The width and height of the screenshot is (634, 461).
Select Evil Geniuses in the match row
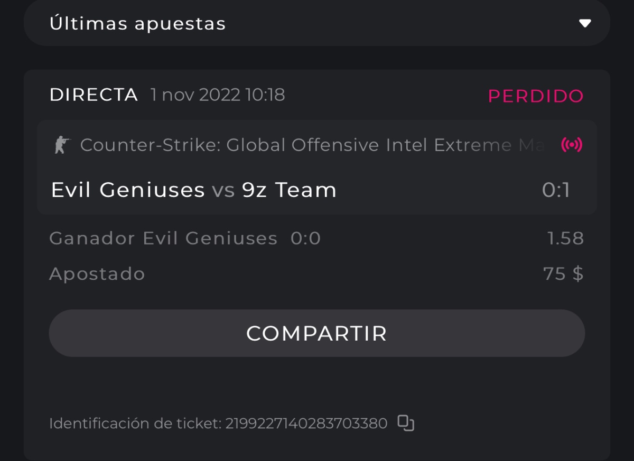coord(127,190)
